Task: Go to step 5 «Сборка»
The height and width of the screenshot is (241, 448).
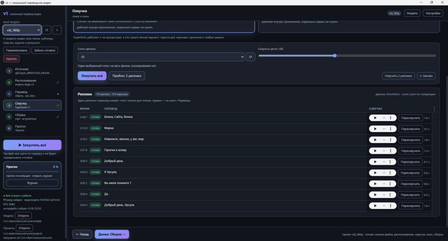Action: [32, 117]
